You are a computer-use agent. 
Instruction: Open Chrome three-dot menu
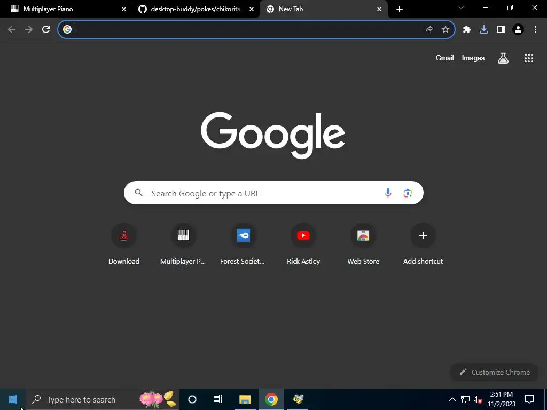pyautogui.click(x=535, y=30)
